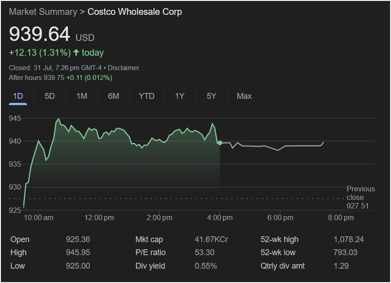This screenshot has height=283, width=391.
Task: Click the Div yield value 0.55%
Action: (x=206, y=266)
